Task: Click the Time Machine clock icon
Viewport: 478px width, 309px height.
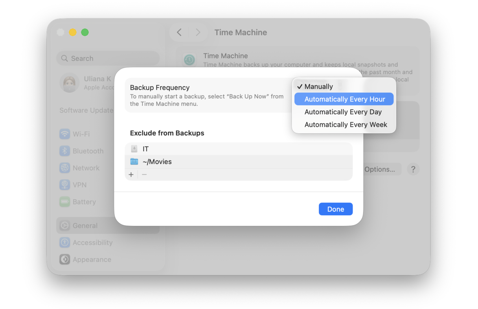Action: click(189, 60)
